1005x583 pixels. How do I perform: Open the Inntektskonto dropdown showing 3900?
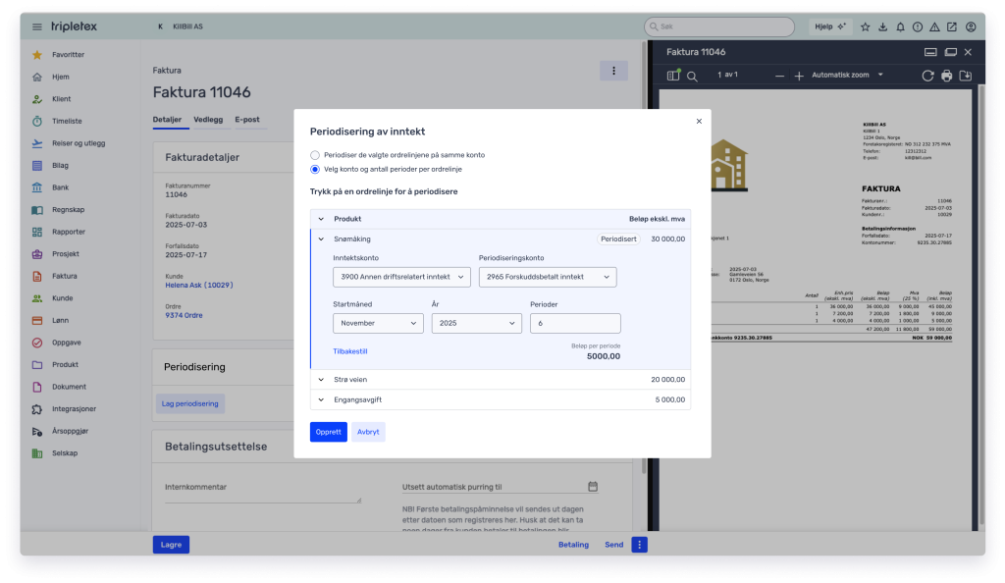[x=401, y=277]
